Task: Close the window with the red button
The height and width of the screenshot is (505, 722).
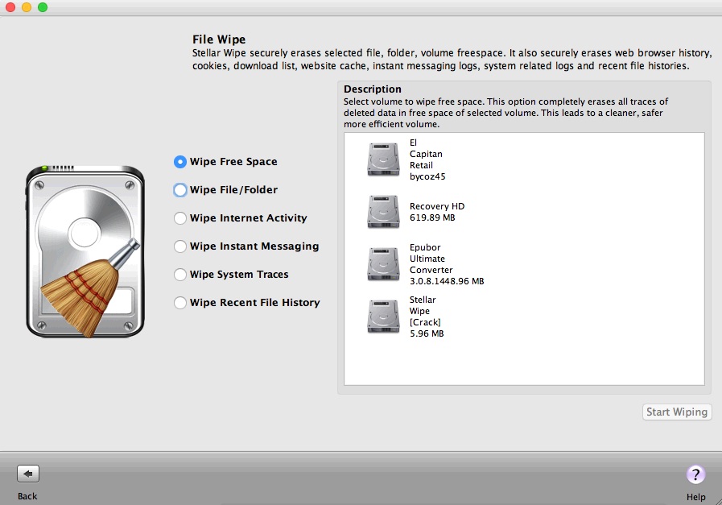Action: (x=10, y=7)
